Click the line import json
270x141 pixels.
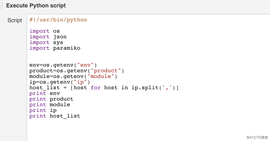click(48, 37)
